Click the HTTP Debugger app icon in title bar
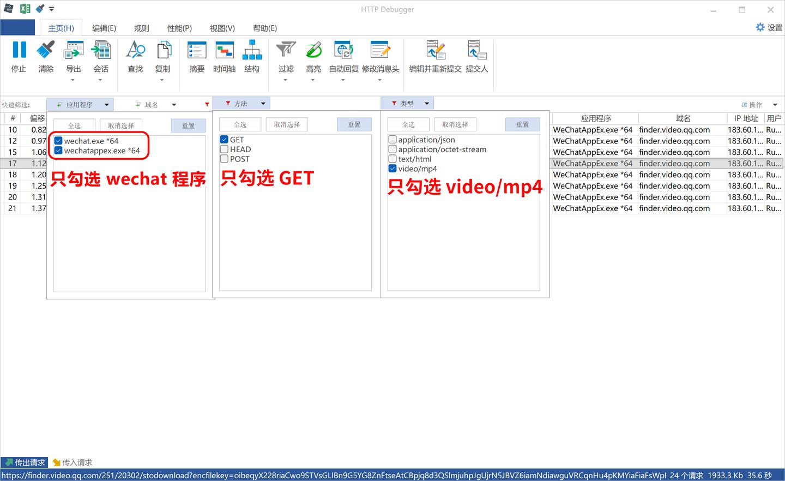Viewport: 785px width, 481px height. coord(9,9)
